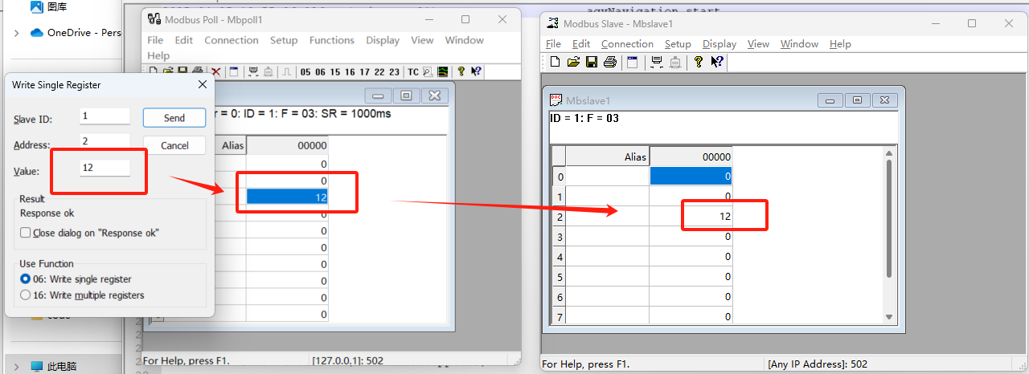Click function 05 toolbar button in Modbus Poll

click(x=305, y=72)
